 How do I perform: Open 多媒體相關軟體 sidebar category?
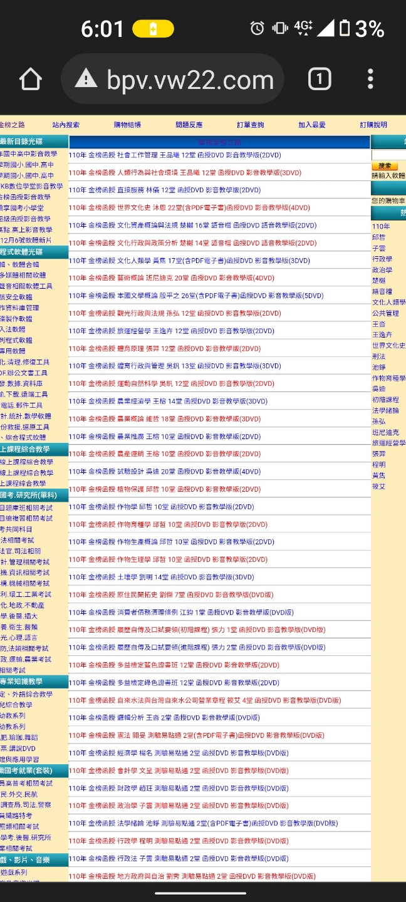(x=23, y=275)
